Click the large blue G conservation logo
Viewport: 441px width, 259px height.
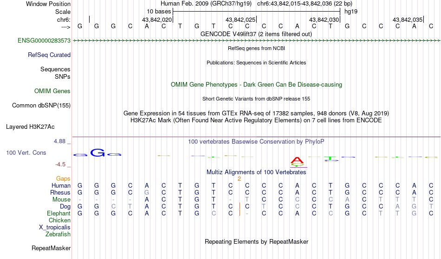97,153
